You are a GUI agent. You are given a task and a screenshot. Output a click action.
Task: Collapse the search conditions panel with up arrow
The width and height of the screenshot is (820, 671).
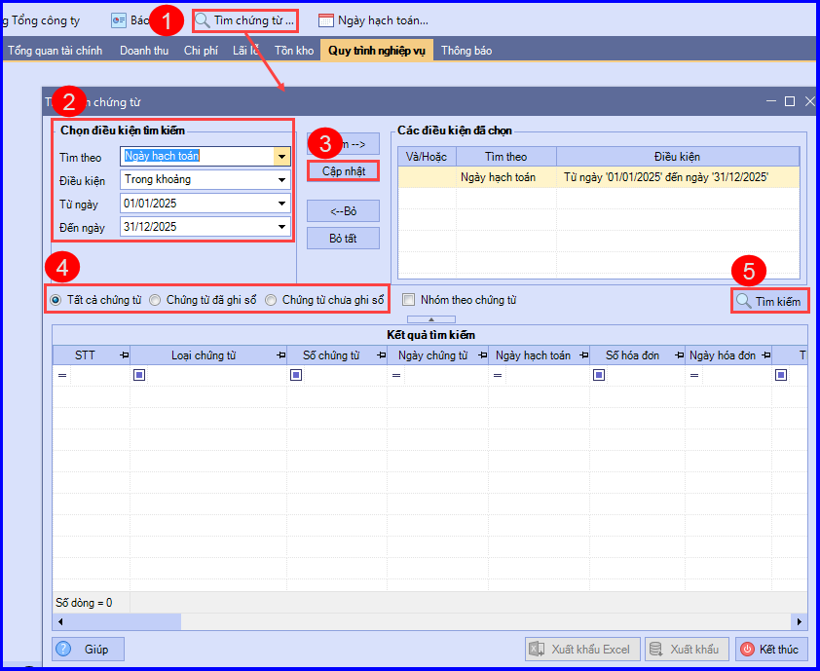tap(430, 319)
